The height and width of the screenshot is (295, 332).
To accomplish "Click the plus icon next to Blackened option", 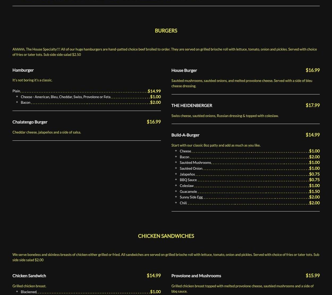I will 17,292.
